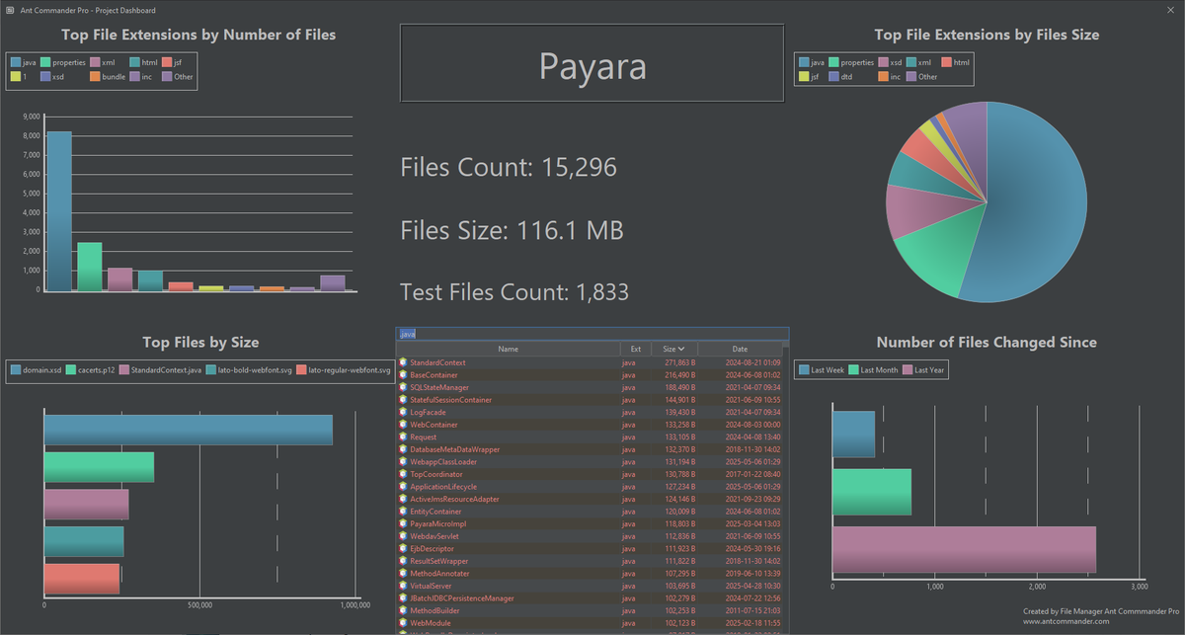Select the WebModule file name
Screen dimensions: 1185x635
430,623
